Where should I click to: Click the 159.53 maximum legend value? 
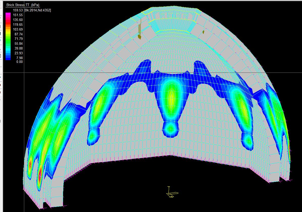18,10
